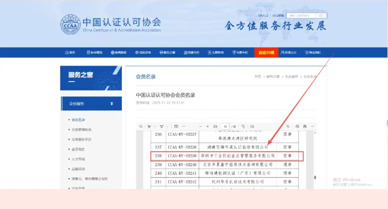Click the PDF viewer scrollbar thumb
This screenshot has height=209, width=388.
coord(315,177)
